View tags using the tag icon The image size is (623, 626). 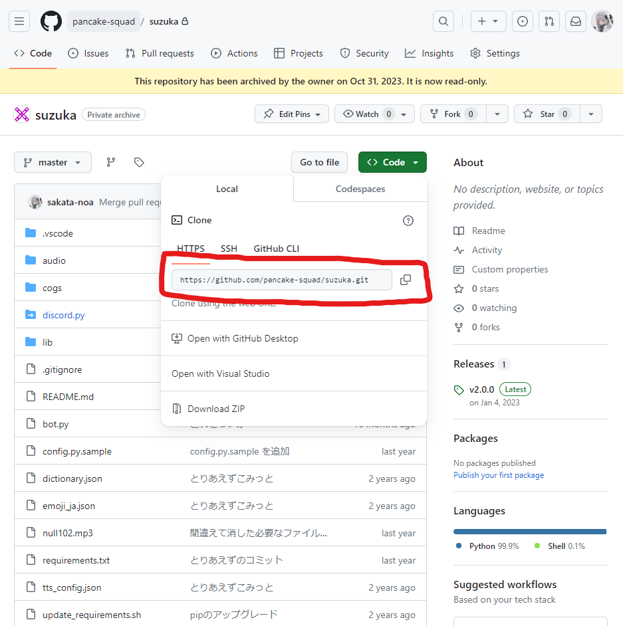(x=139, y=162)
